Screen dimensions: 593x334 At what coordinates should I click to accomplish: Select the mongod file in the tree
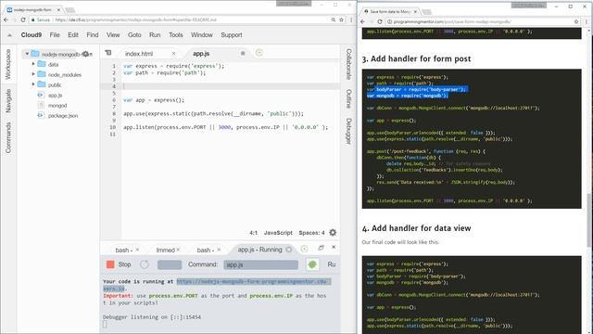tap(57, 105)
